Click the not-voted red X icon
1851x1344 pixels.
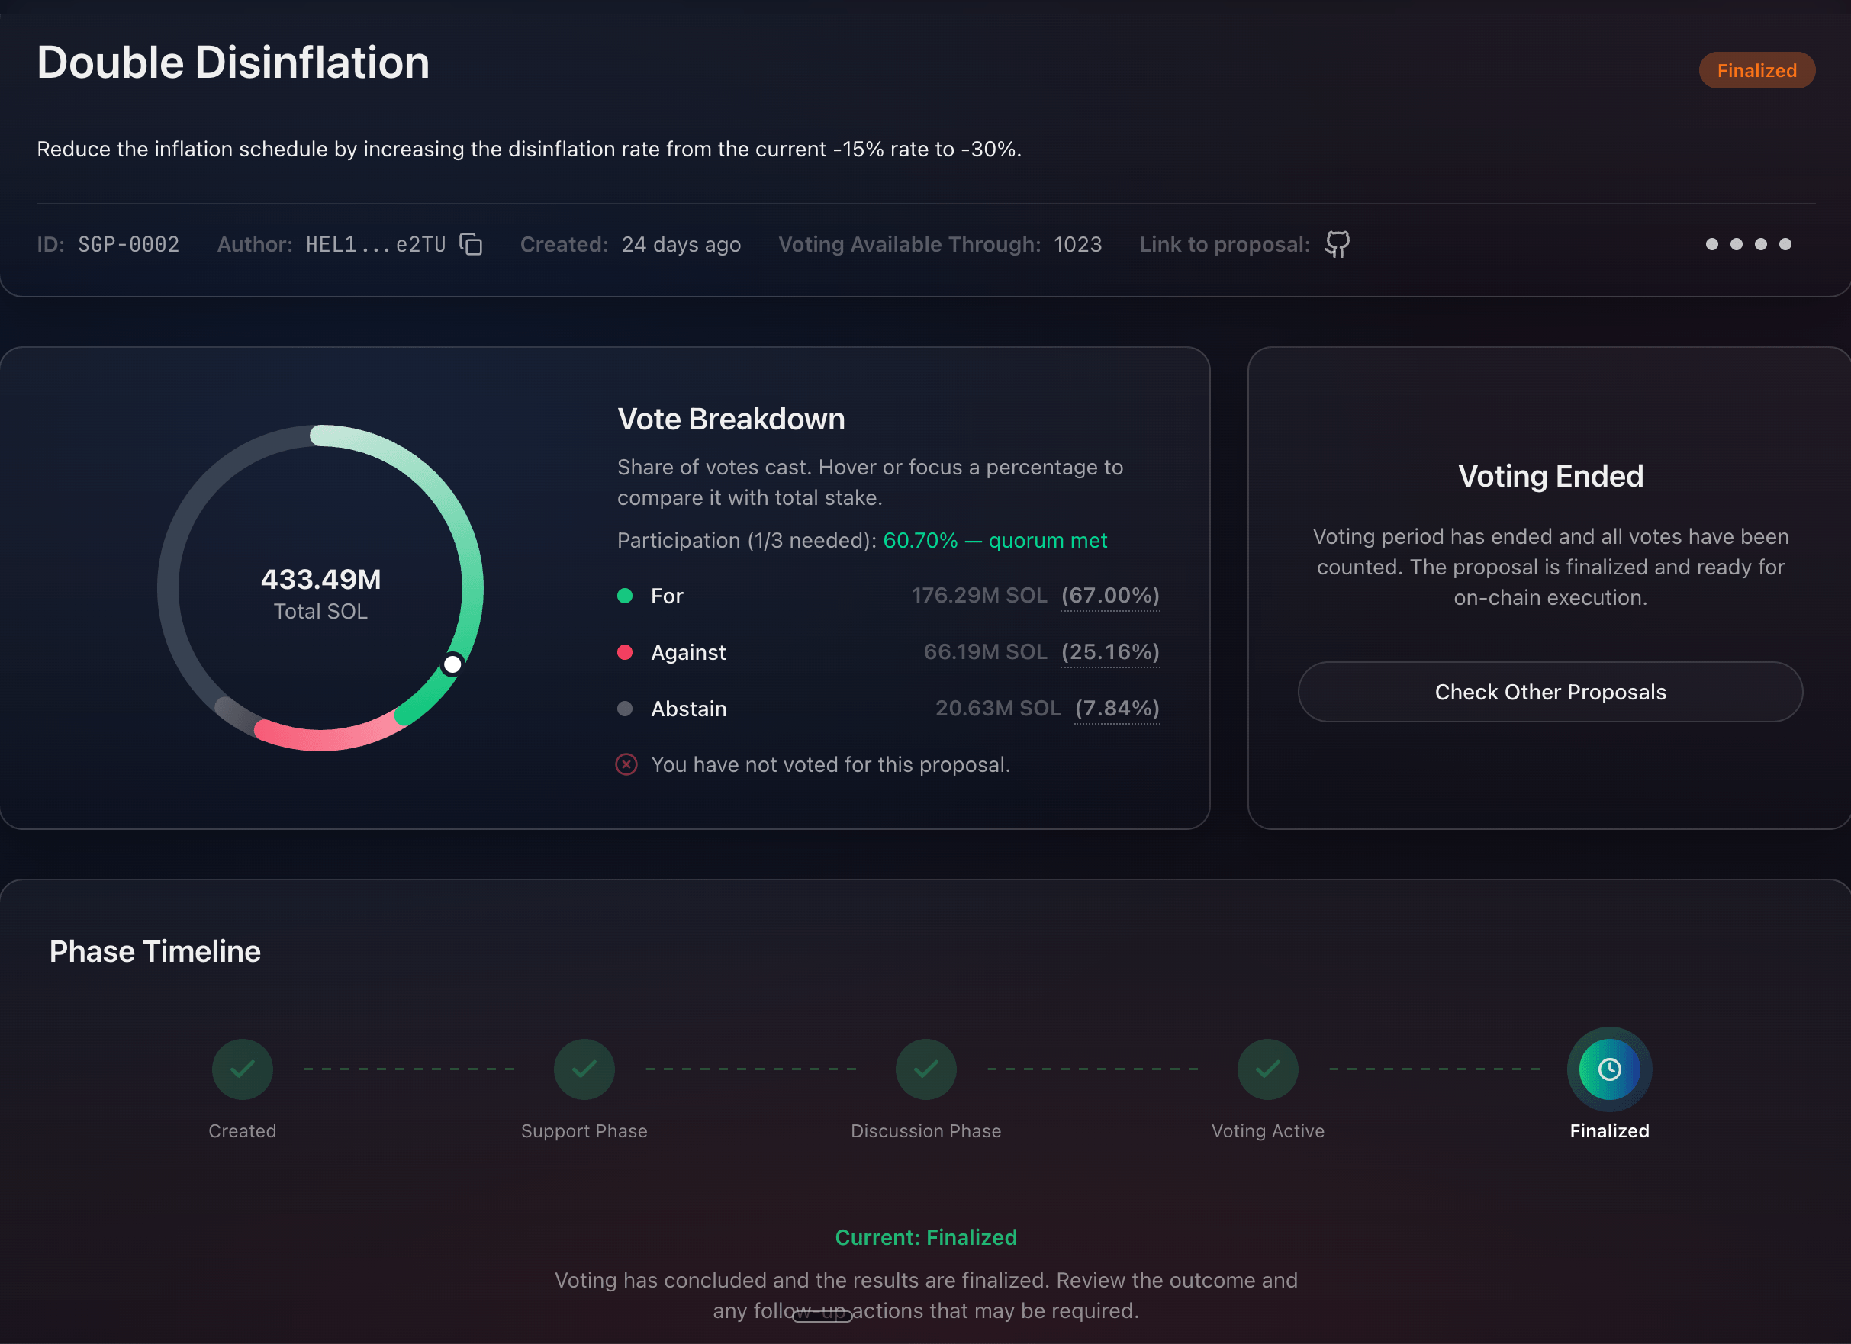pyautogui.click(x=626, y=764)
